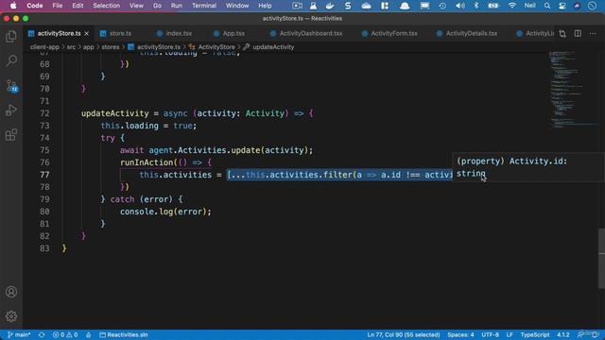
Task: Select TypeScript language mode
Action: [x=535, y=334]
